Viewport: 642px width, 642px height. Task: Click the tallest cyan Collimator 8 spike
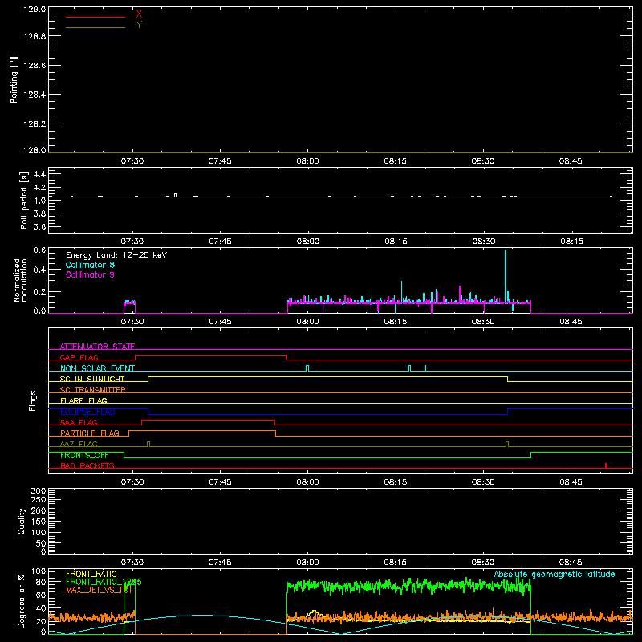point(506,276)
